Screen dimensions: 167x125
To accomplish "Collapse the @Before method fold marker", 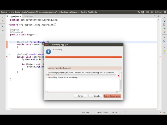I will pos(9,54).
